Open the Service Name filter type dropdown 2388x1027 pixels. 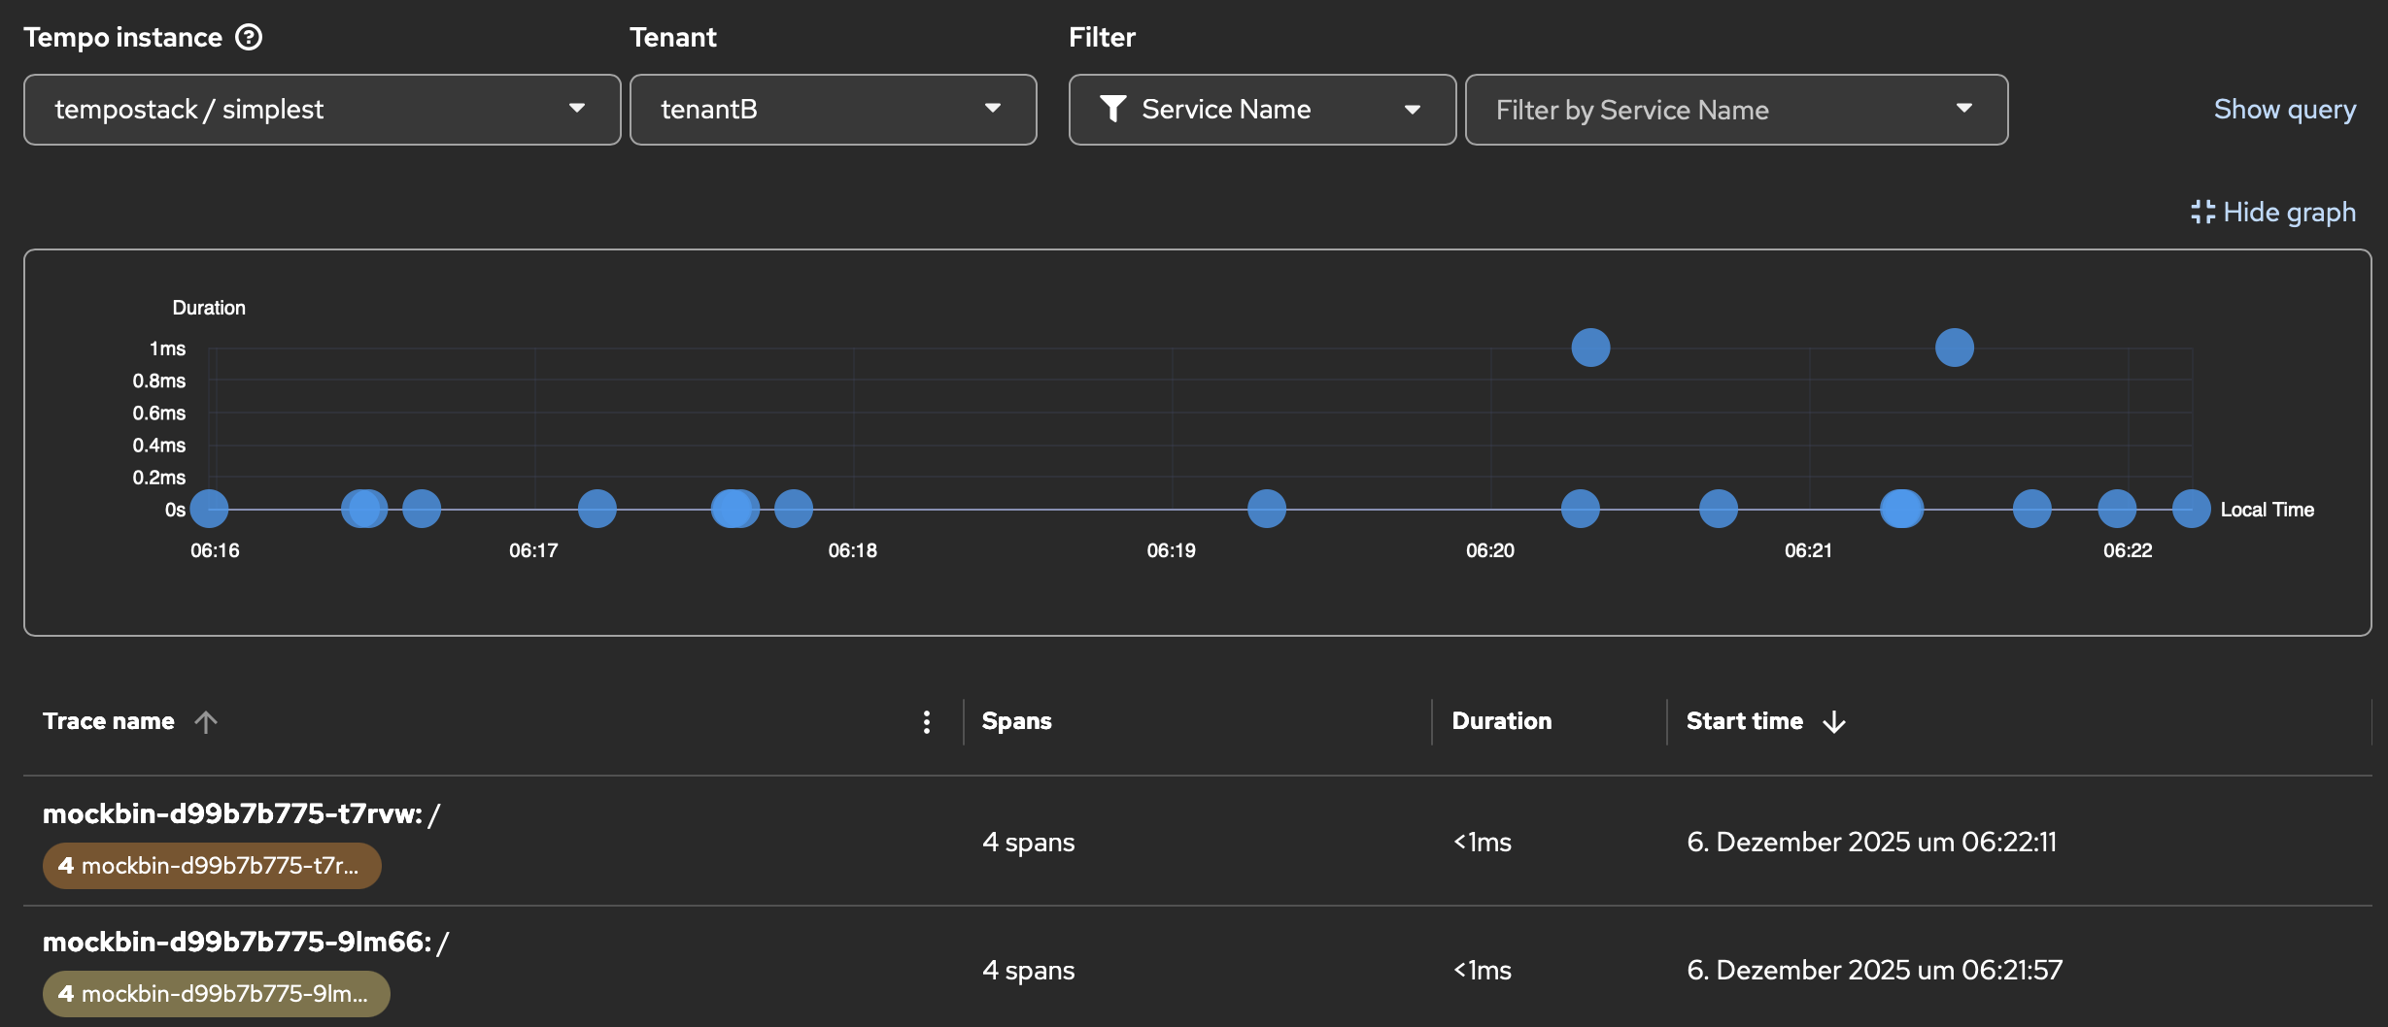(1261, 110)
